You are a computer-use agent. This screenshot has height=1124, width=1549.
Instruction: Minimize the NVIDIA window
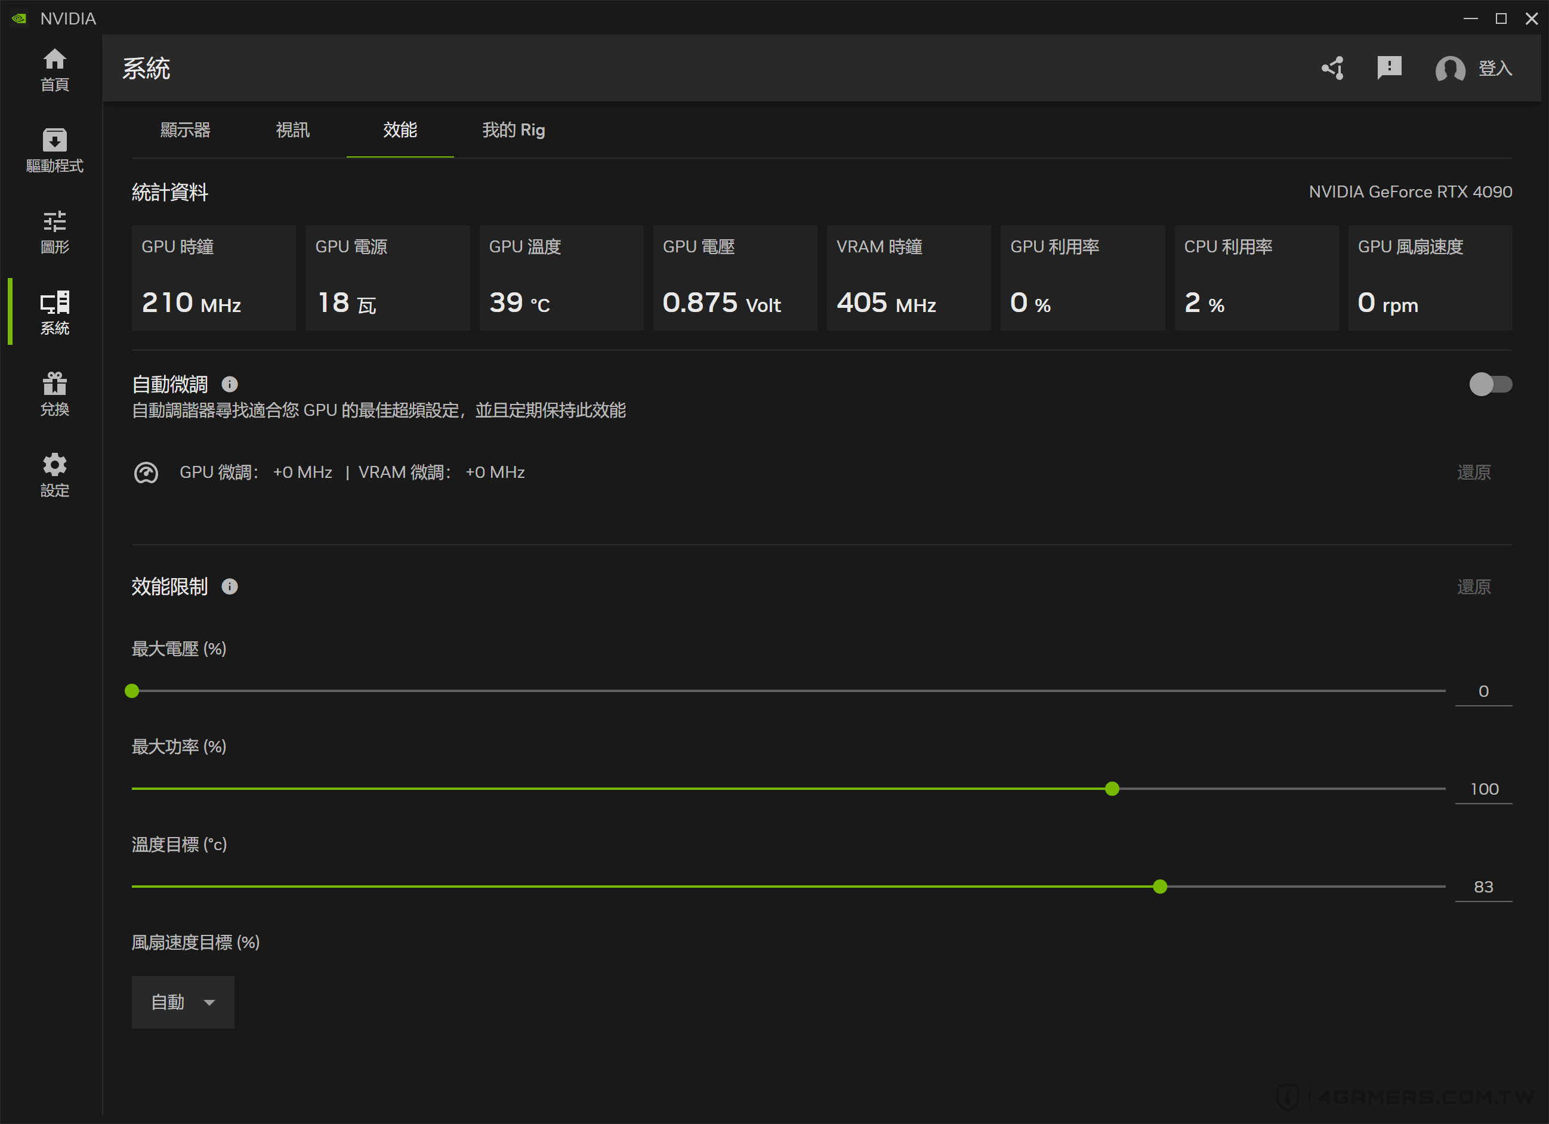(x=1470, y=18)
